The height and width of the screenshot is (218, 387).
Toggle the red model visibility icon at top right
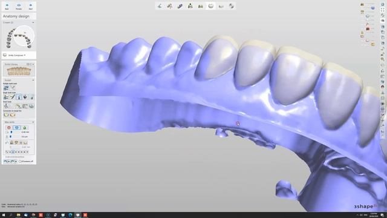coord(368,29)
